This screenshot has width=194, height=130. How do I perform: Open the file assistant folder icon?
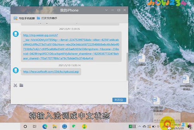(38, 18)
